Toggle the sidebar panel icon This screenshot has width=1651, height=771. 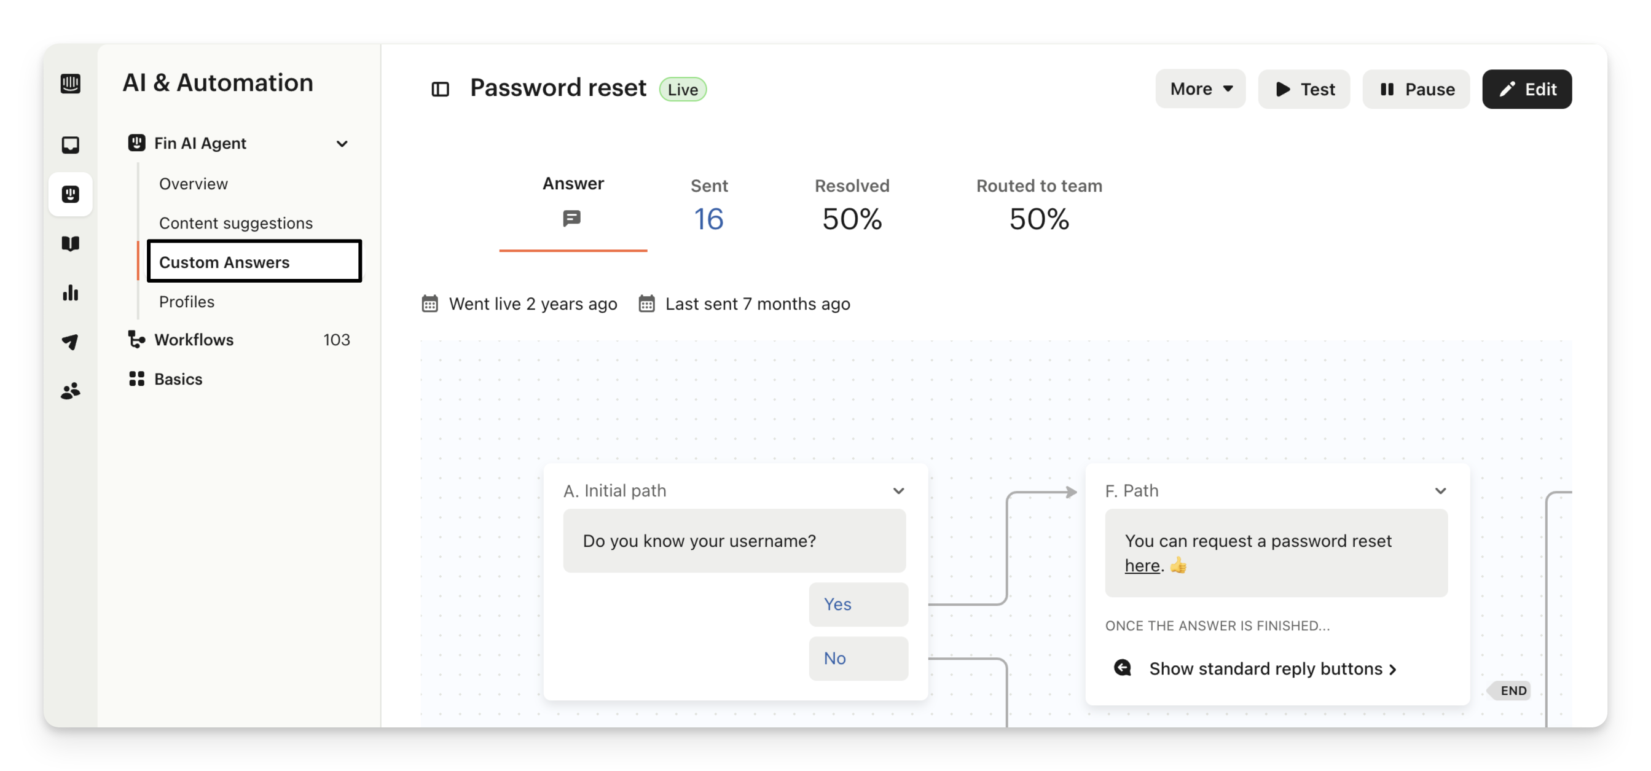[x=441, y=89]
